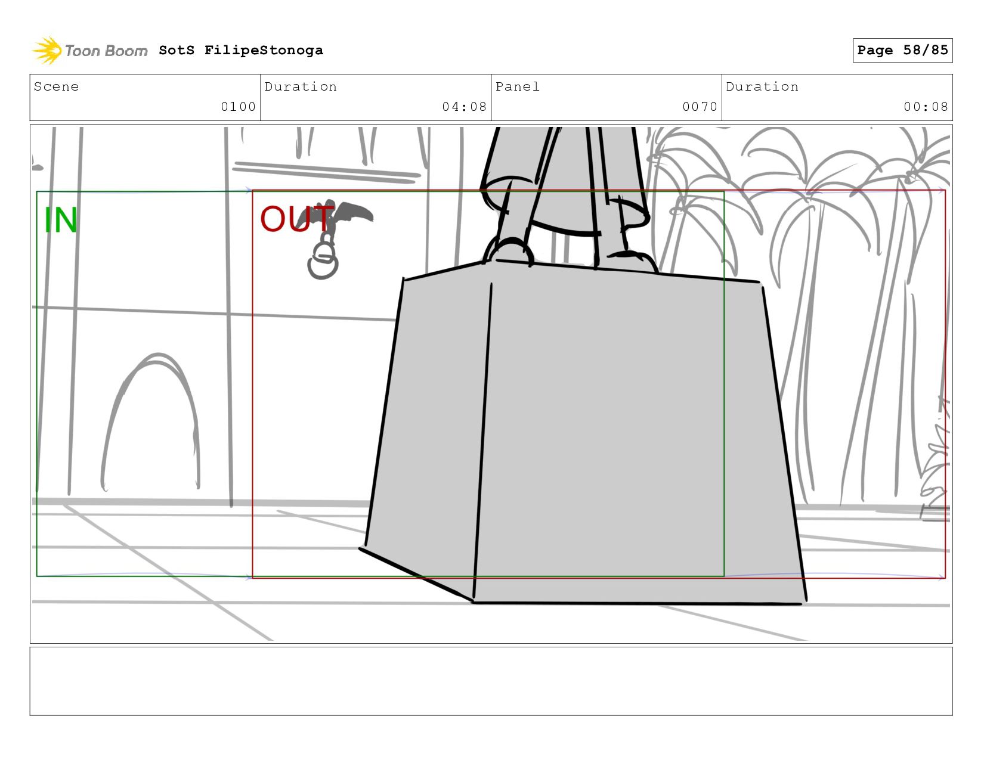984x760 pixels.
Task: Select scene number 0100
Action: (238, 107)
